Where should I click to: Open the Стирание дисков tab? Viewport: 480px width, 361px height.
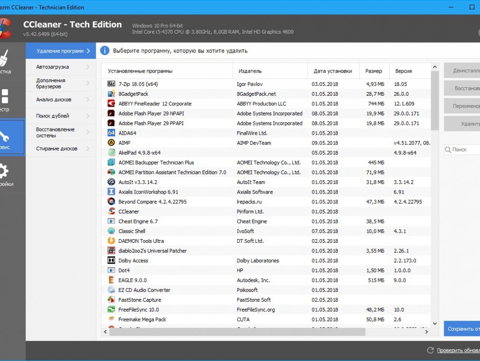point(61,148)
